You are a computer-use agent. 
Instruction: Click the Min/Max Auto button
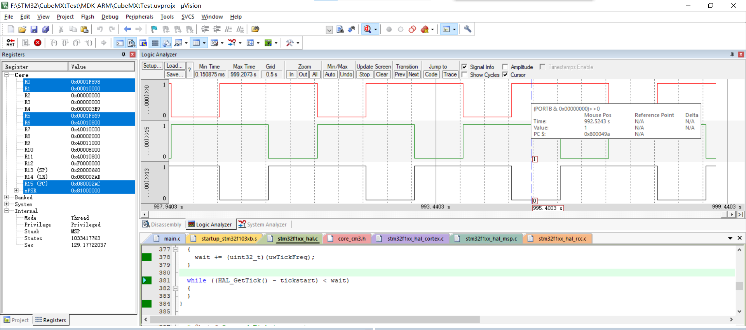pyautogui.click(x=330, y=75)
